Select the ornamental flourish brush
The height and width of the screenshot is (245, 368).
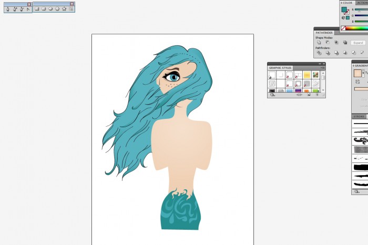(x=361, y=141)
